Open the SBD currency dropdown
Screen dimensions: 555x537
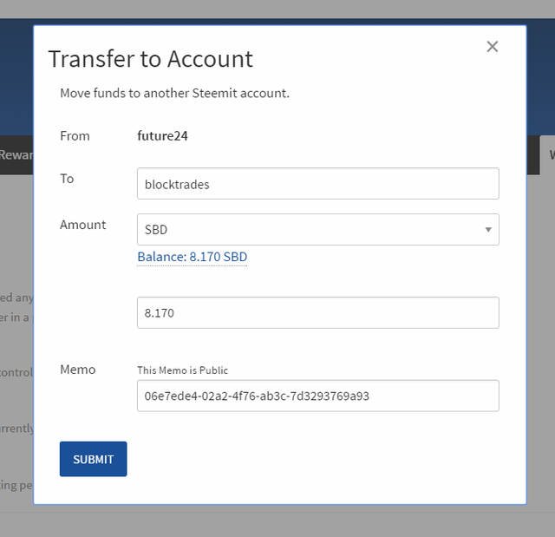318,229
